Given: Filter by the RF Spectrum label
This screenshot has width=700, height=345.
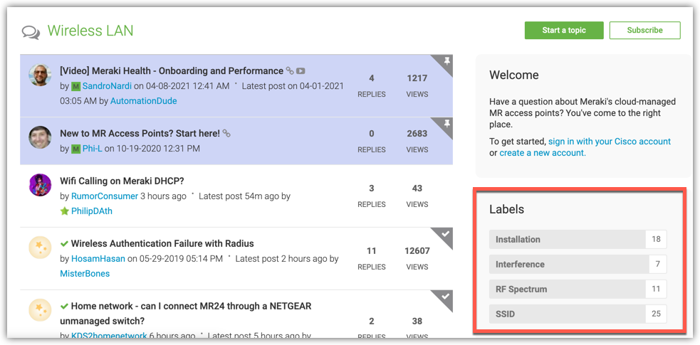Looking at the screenshot, I should click(x=568, y=290).
